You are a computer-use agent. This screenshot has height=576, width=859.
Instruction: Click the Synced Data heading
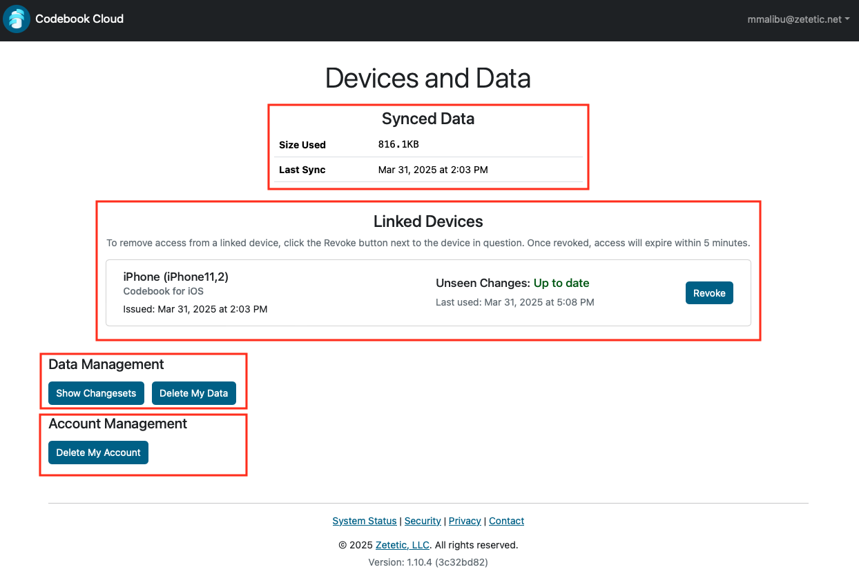428,119
